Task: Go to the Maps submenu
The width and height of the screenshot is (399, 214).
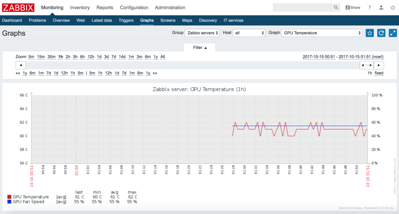Action: 187,20
